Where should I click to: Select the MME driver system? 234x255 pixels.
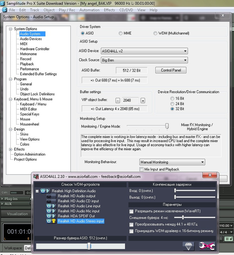(120, 33)
